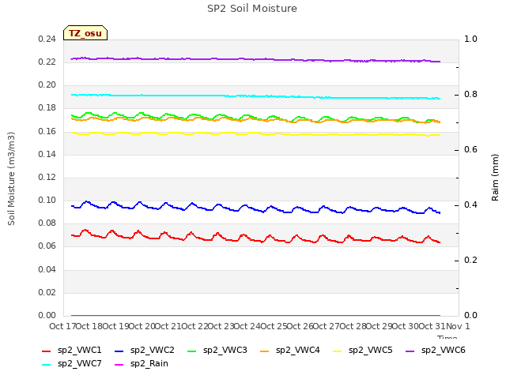Click the 0.22 left axis value
The width and height of the screenshot is (506, 379).
point(47,62)
